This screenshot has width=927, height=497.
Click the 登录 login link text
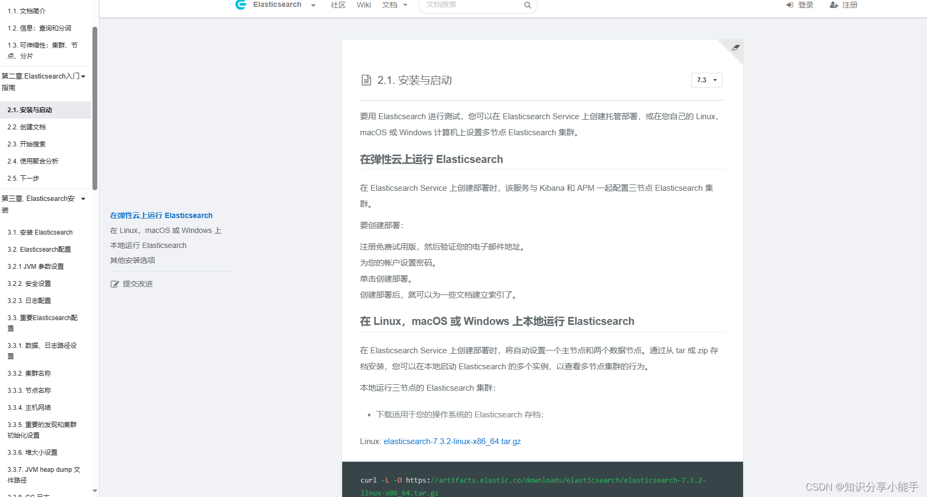pos(806,5)
